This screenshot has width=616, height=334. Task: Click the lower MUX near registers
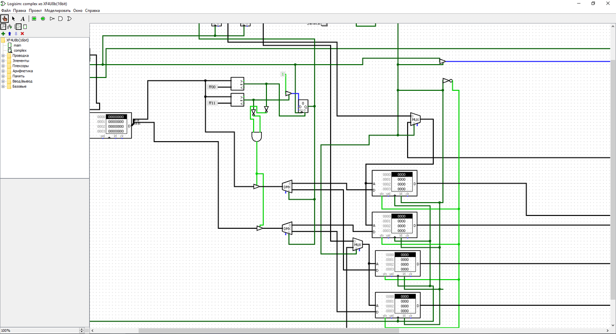358,245
